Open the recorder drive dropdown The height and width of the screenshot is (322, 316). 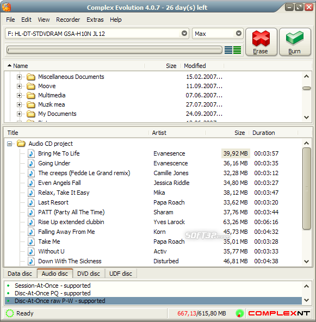[184, 34]
